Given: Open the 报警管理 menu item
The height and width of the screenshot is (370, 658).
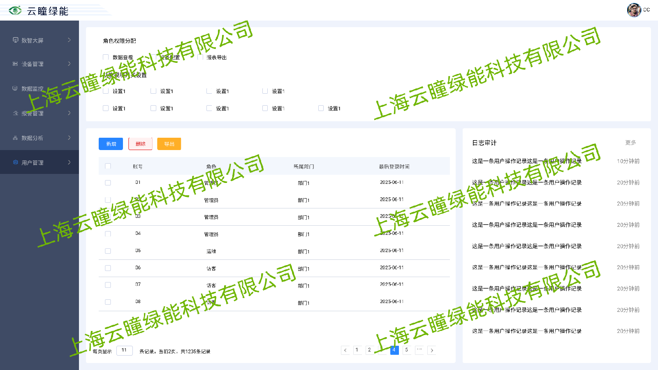Looking at the screenshot, I should coord(32,113).
